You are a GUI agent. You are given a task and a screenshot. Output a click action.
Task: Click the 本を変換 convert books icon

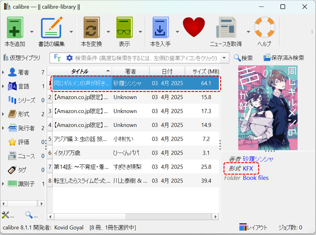(91, 28)
